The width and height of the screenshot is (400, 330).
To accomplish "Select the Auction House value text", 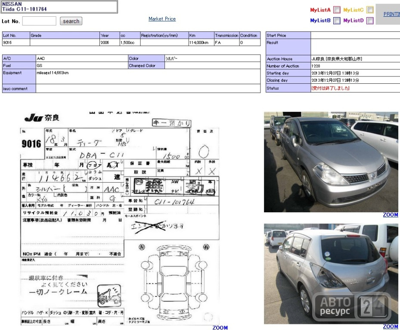I will (x=337, y=59).
